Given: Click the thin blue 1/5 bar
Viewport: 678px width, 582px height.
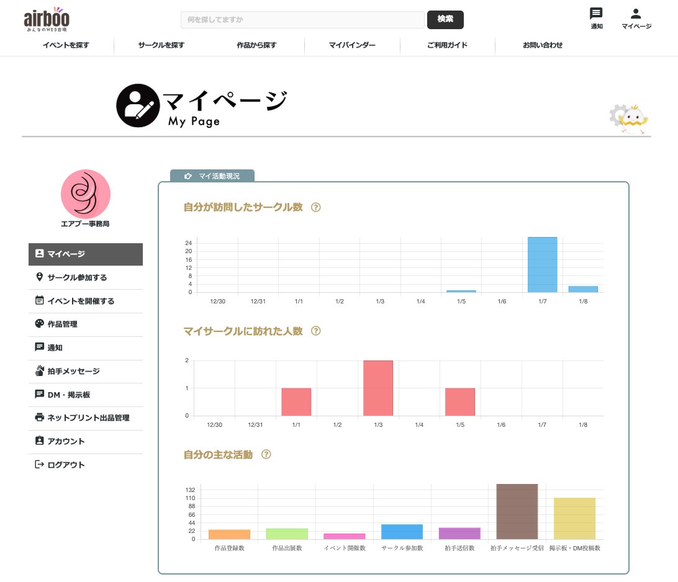Looking at the screenshot, I should click(x=461, y=291).
